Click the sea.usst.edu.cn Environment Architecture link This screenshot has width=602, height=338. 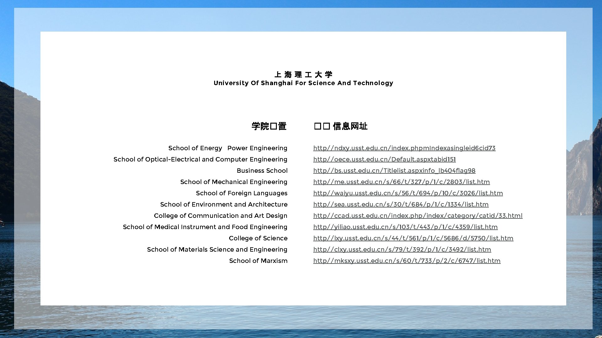pyautogui.click(x=401, y=204)
